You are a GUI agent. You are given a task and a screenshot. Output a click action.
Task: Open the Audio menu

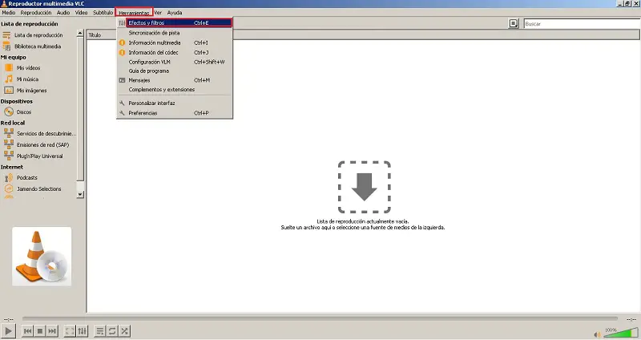tap(63, 13)
